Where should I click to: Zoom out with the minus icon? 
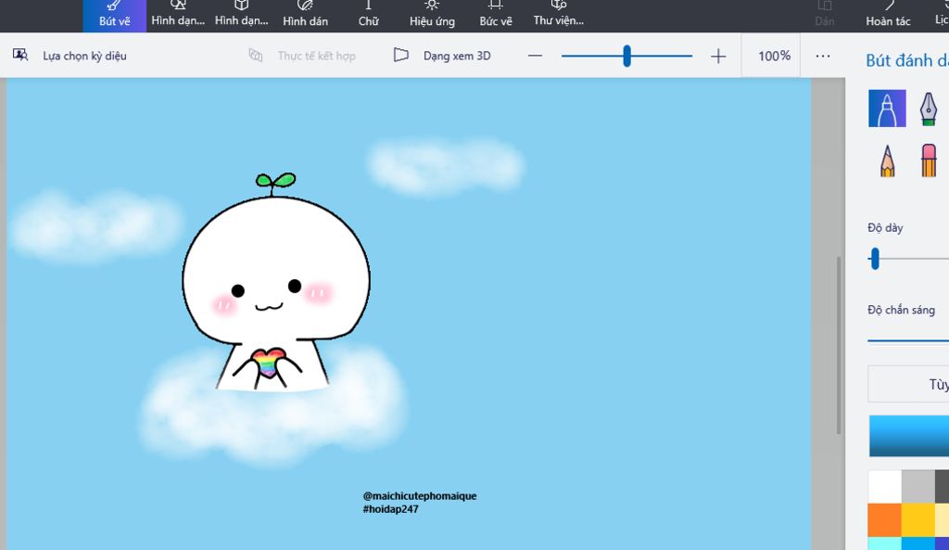point(535,56)
